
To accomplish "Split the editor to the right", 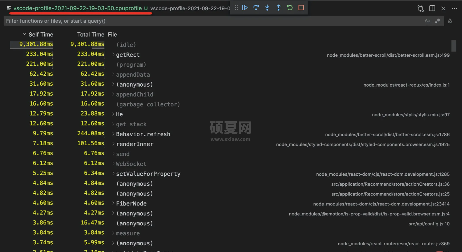I will 432,9.
